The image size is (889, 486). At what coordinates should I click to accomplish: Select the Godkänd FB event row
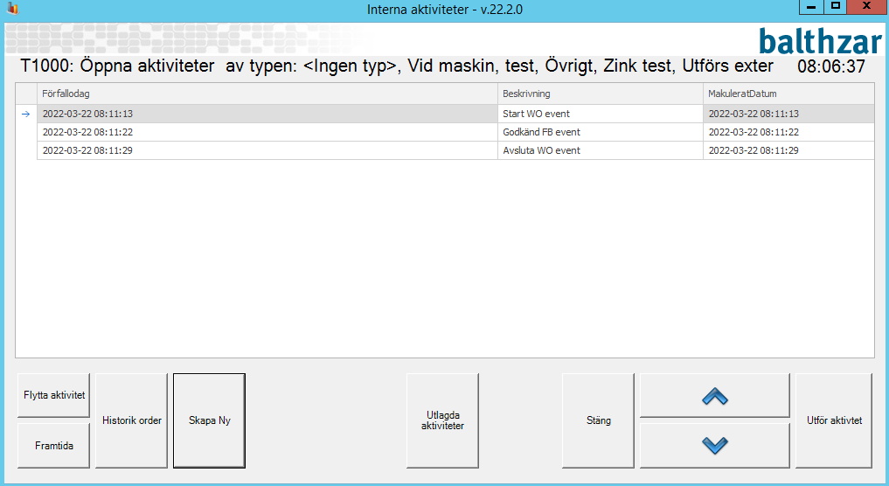coord(455,132)
